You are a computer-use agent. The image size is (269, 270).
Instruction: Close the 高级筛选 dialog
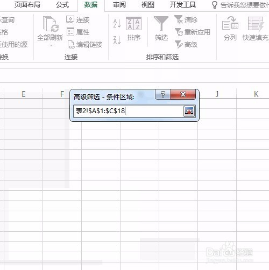[x=183, y=94]
